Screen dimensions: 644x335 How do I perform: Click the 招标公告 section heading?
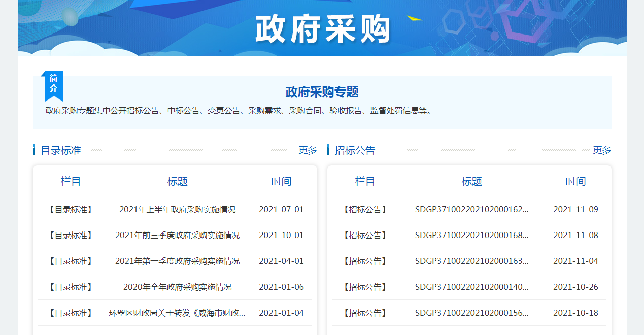[355, 150]
